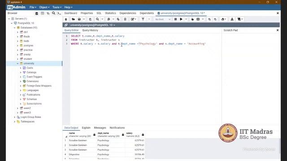The width and height of the screenshot is (287, 161).
Task: Switch to the Query History tab
Action: click(x=90, y=30)
